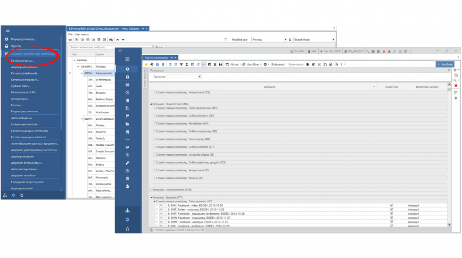The image size is (462, 258).
Task: Click light bulb icon in toolbar
Action: [163, 64]
